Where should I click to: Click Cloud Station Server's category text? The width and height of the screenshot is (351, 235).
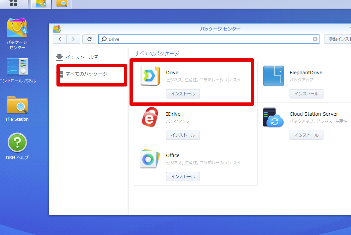(318, 121)
